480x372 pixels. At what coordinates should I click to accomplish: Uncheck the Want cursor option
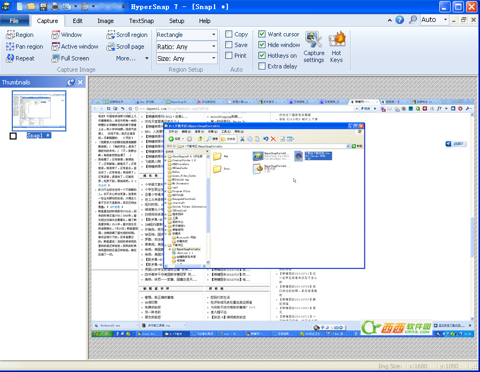262,34
